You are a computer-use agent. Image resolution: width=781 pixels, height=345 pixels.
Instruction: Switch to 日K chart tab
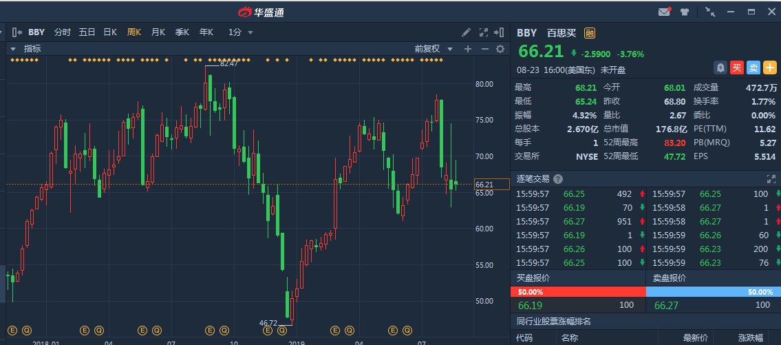coord(110,32)
